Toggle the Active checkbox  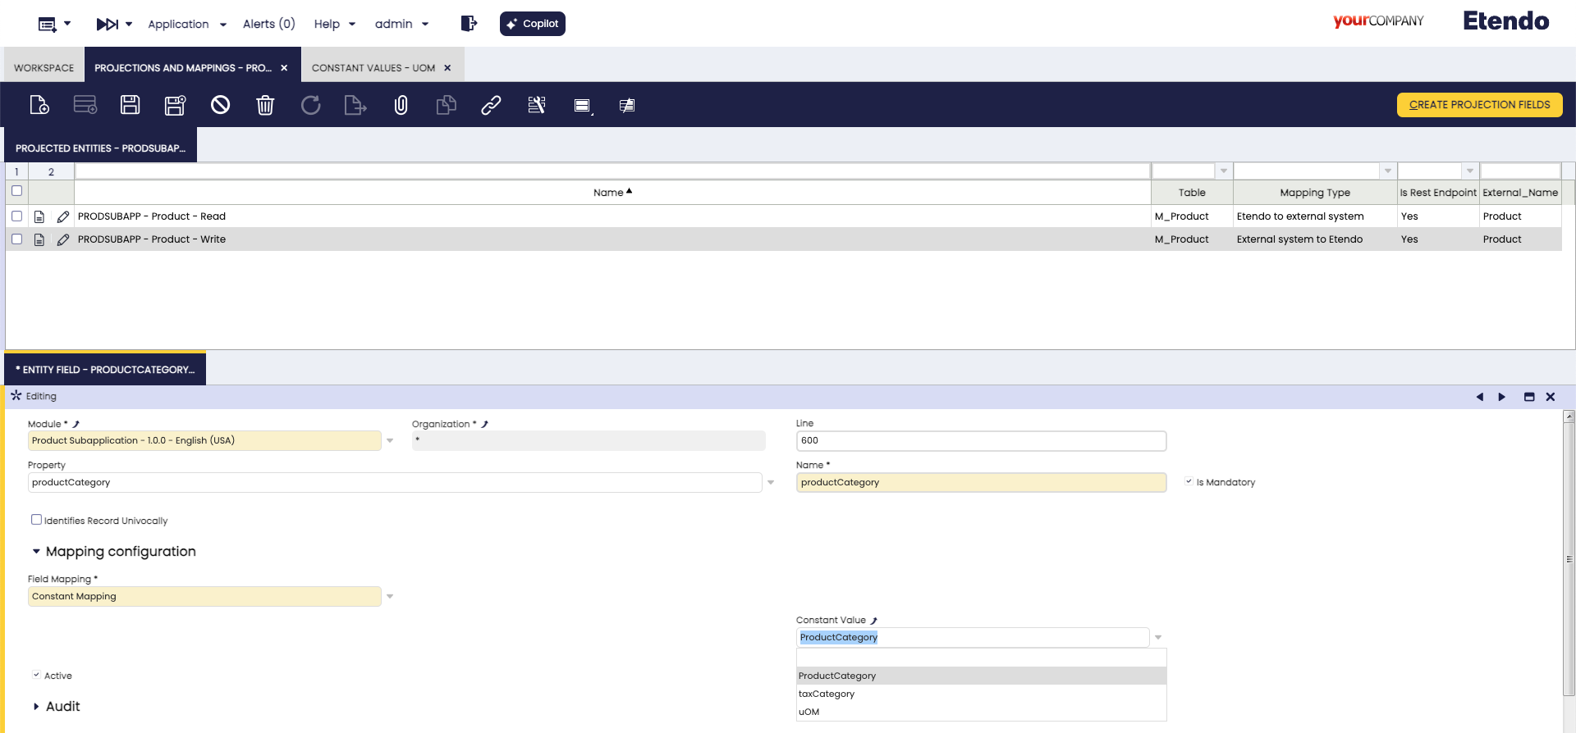(x=36, y=676)
